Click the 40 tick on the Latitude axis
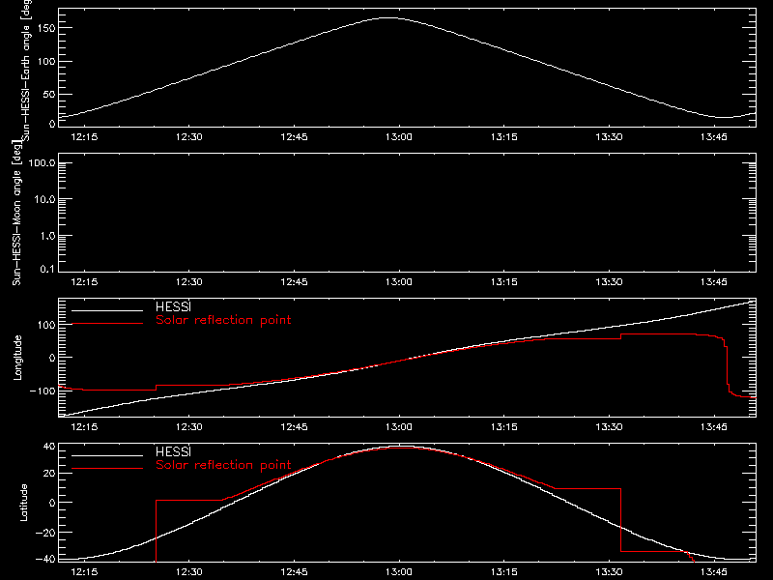The image size is (773, 580). [49, 447]
